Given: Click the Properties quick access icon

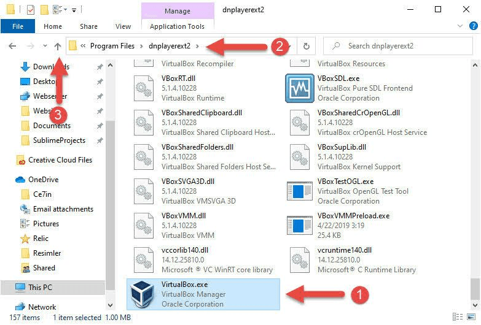Looking at the screenshot, I should (x=30, y=10).
